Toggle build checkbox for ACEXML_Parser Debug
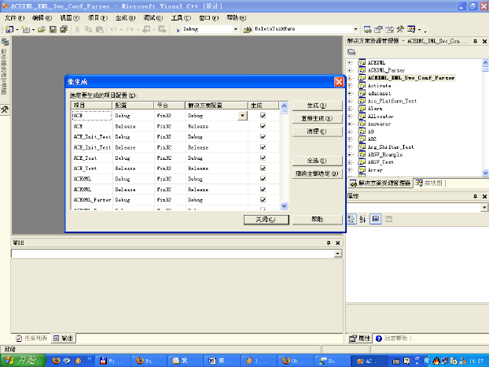489x367 pixels. click(x=263, y=199)
